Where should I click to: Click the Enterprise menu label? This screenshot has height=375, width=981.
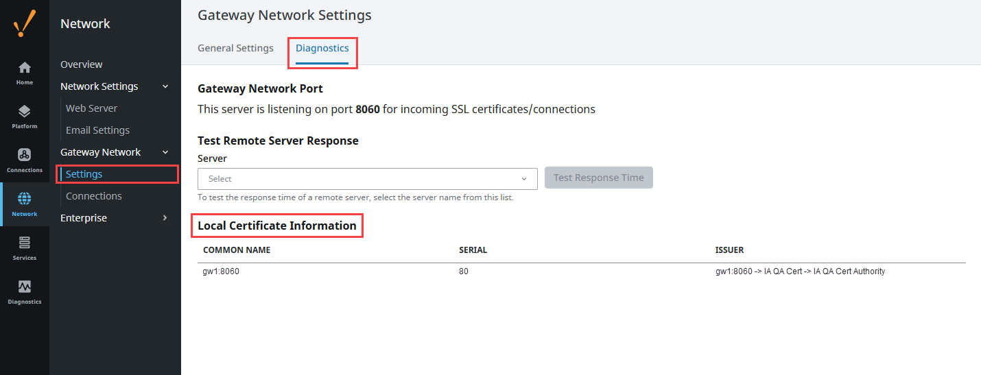pyautogui.click(x=84, y=218)
